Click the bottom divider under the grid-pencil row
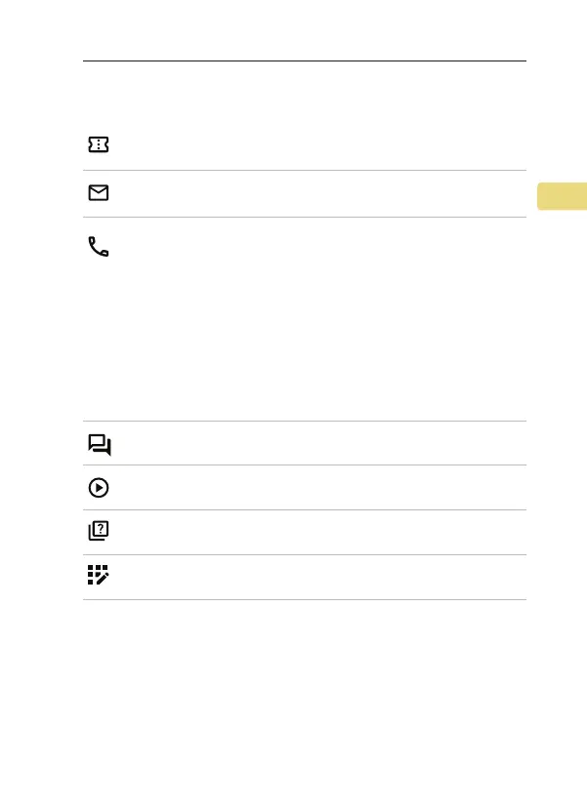The height and width of the screenshot is (808, 587). pyautogui.click(x=305, y=599)
